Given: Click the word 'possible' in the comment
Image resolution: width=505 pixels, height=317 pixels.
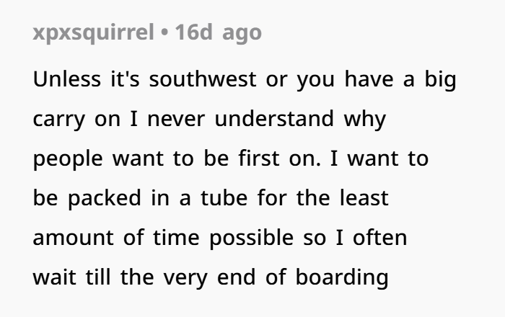Looking at the screenshot, I should [252, 239].
